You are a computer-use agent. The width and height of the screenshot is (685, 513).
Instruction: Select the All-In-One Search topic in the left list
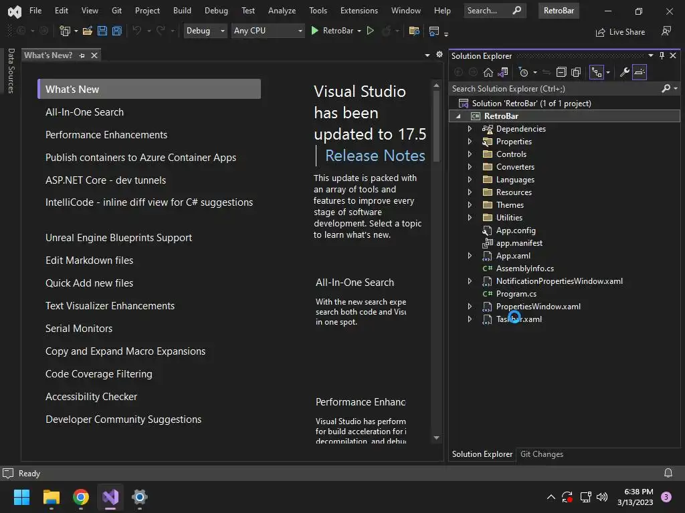coord(84,112)
